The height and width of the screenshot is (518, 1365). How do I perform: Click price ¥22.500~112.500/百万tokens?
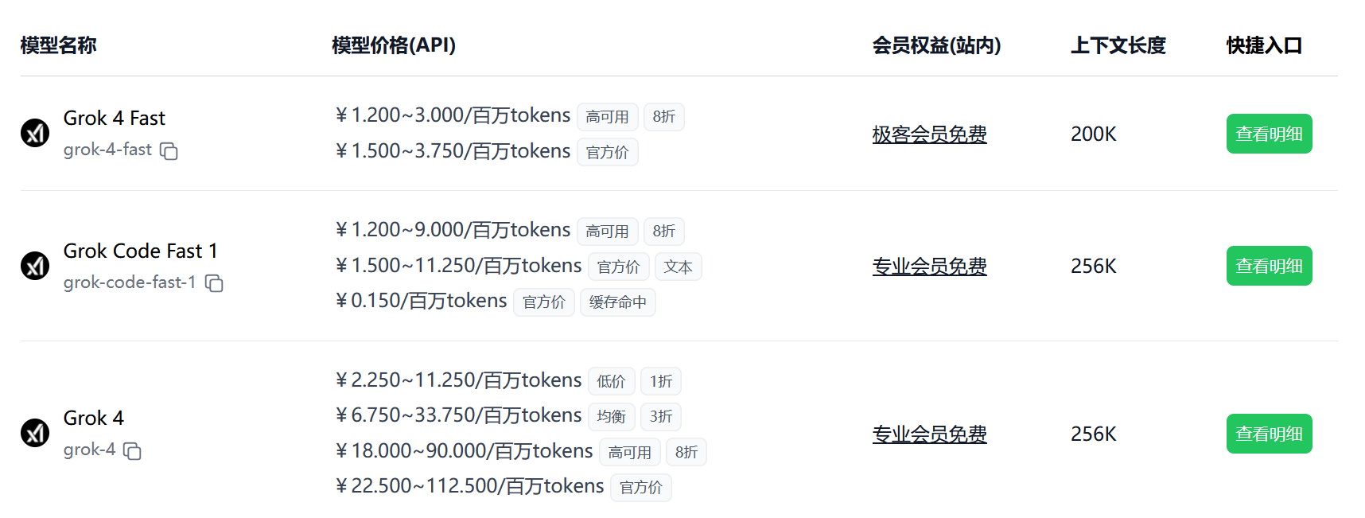469,486
